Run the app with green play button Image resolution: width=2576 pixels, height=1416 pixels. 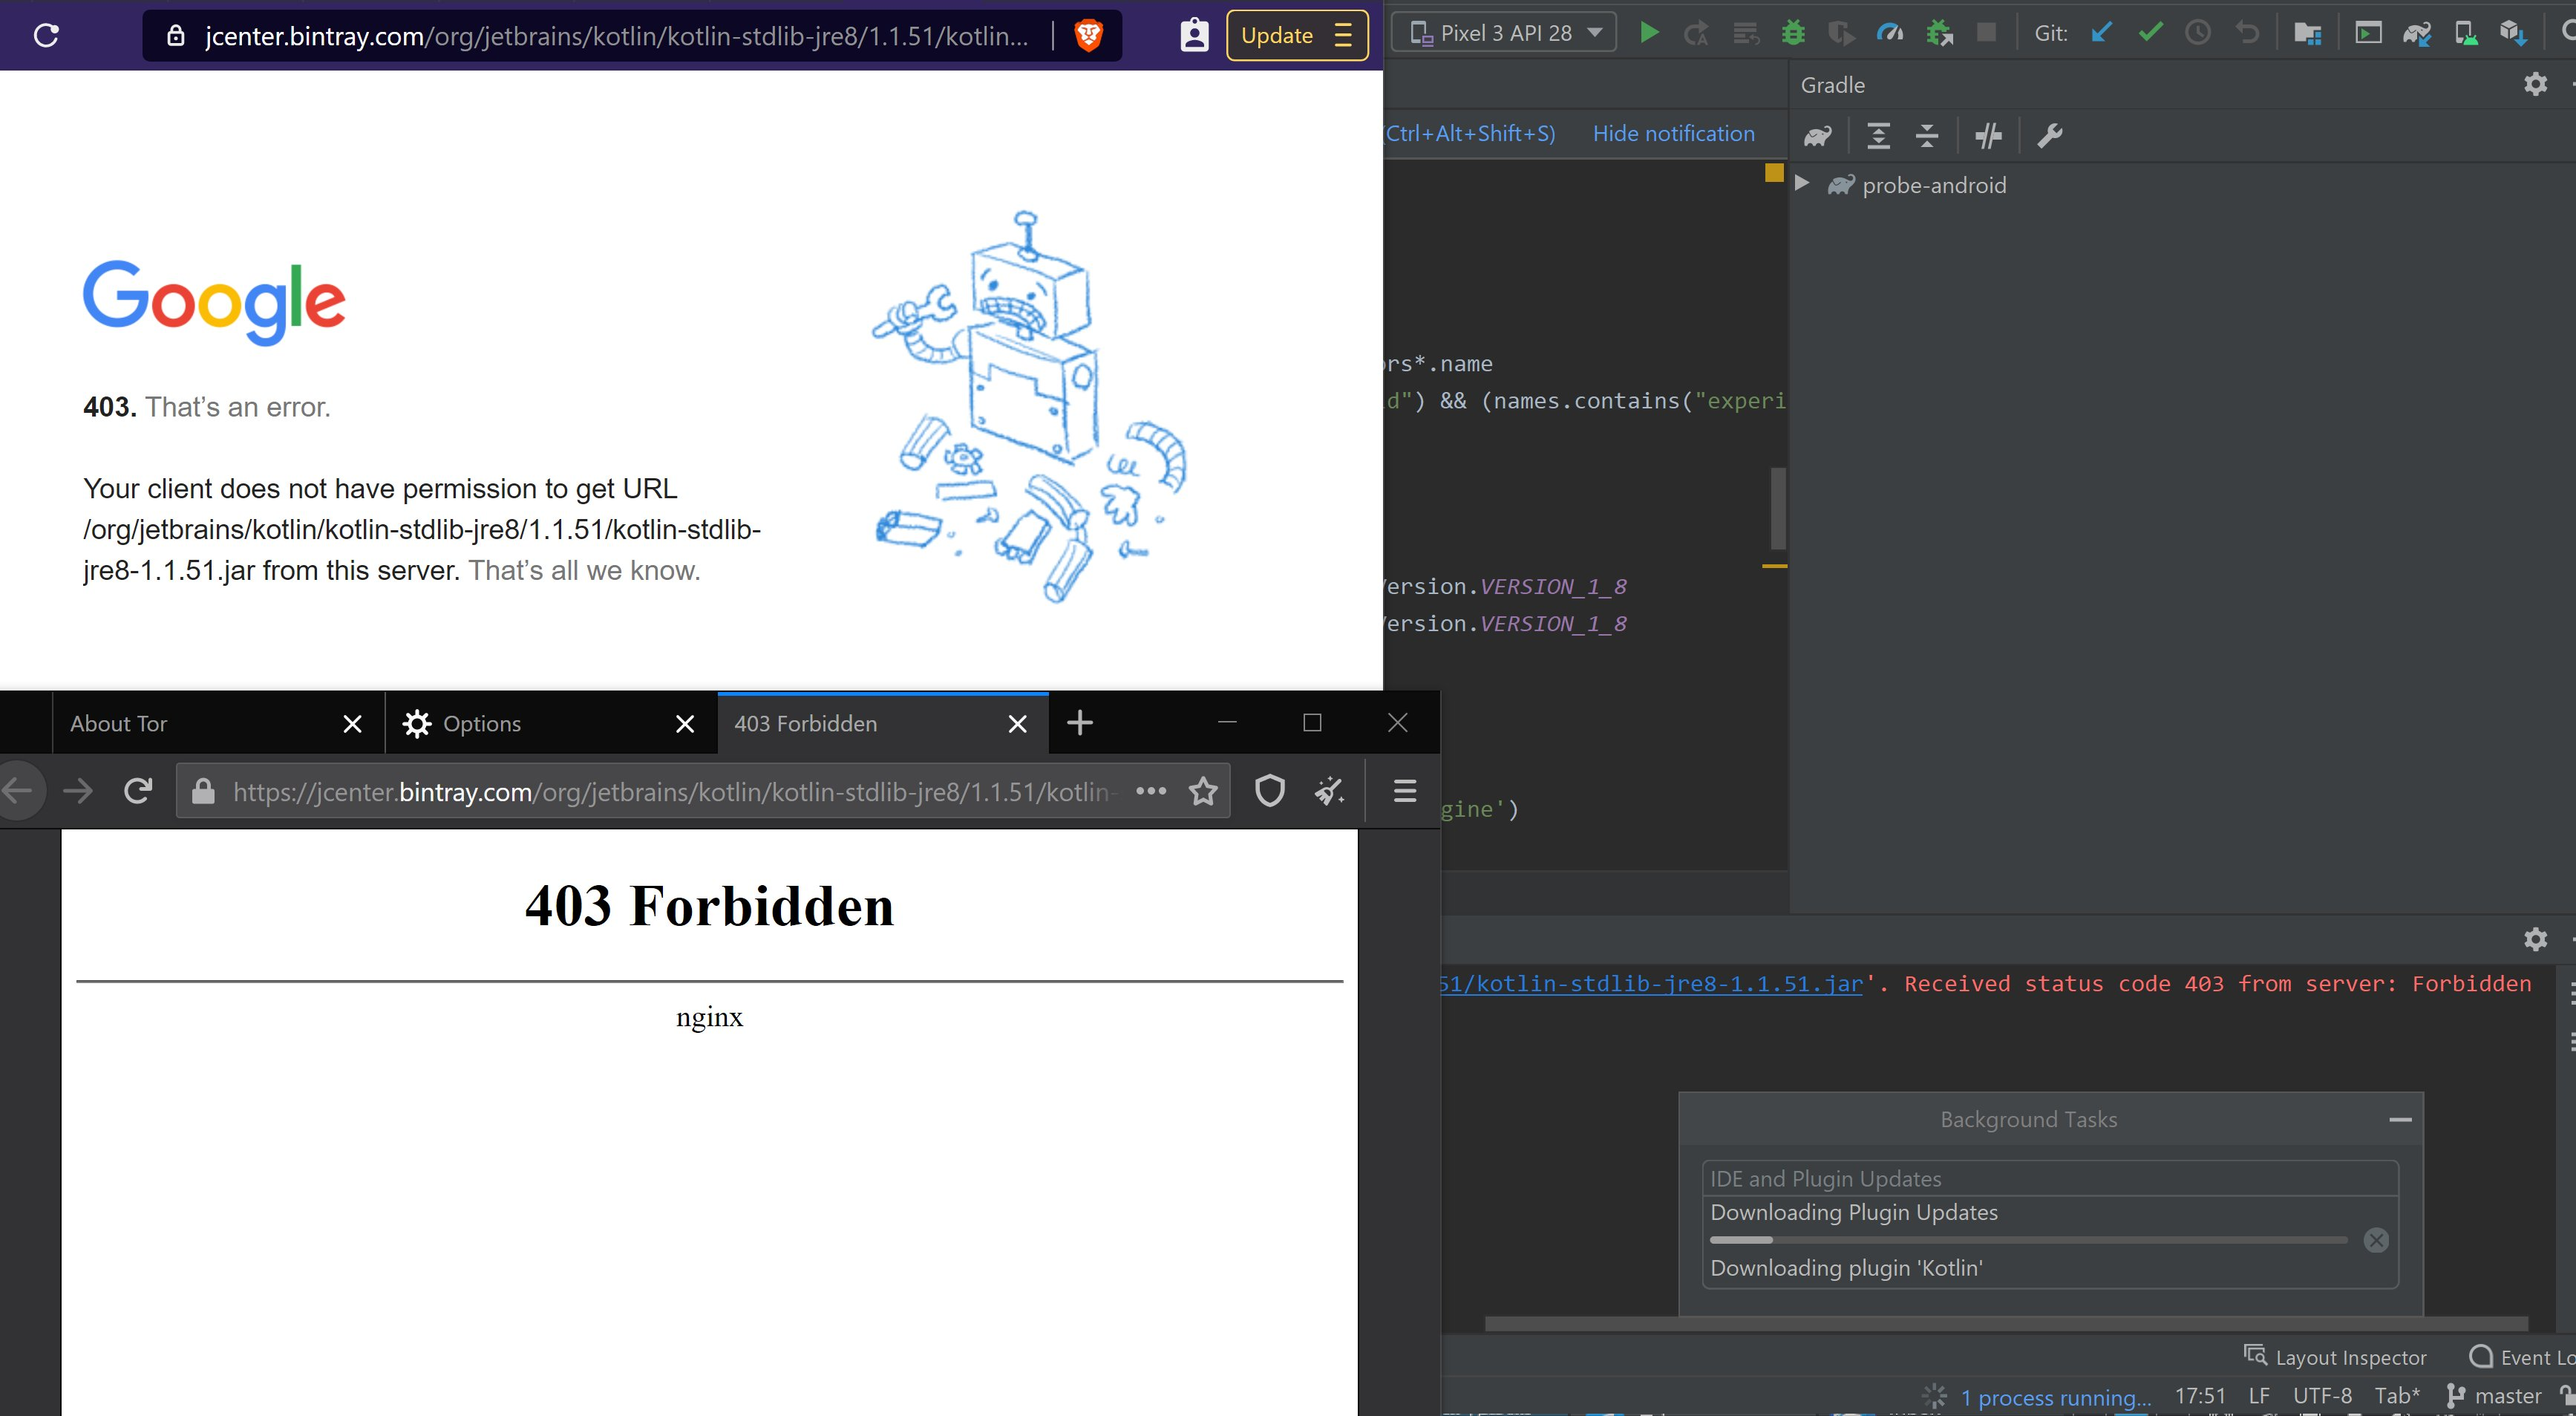tap(1649, 33)
